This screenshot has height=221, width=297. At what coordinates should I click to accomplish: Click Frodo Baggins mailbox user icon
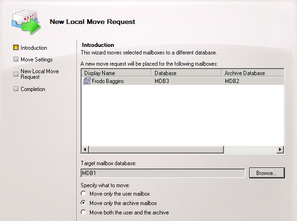pos(87,81)
